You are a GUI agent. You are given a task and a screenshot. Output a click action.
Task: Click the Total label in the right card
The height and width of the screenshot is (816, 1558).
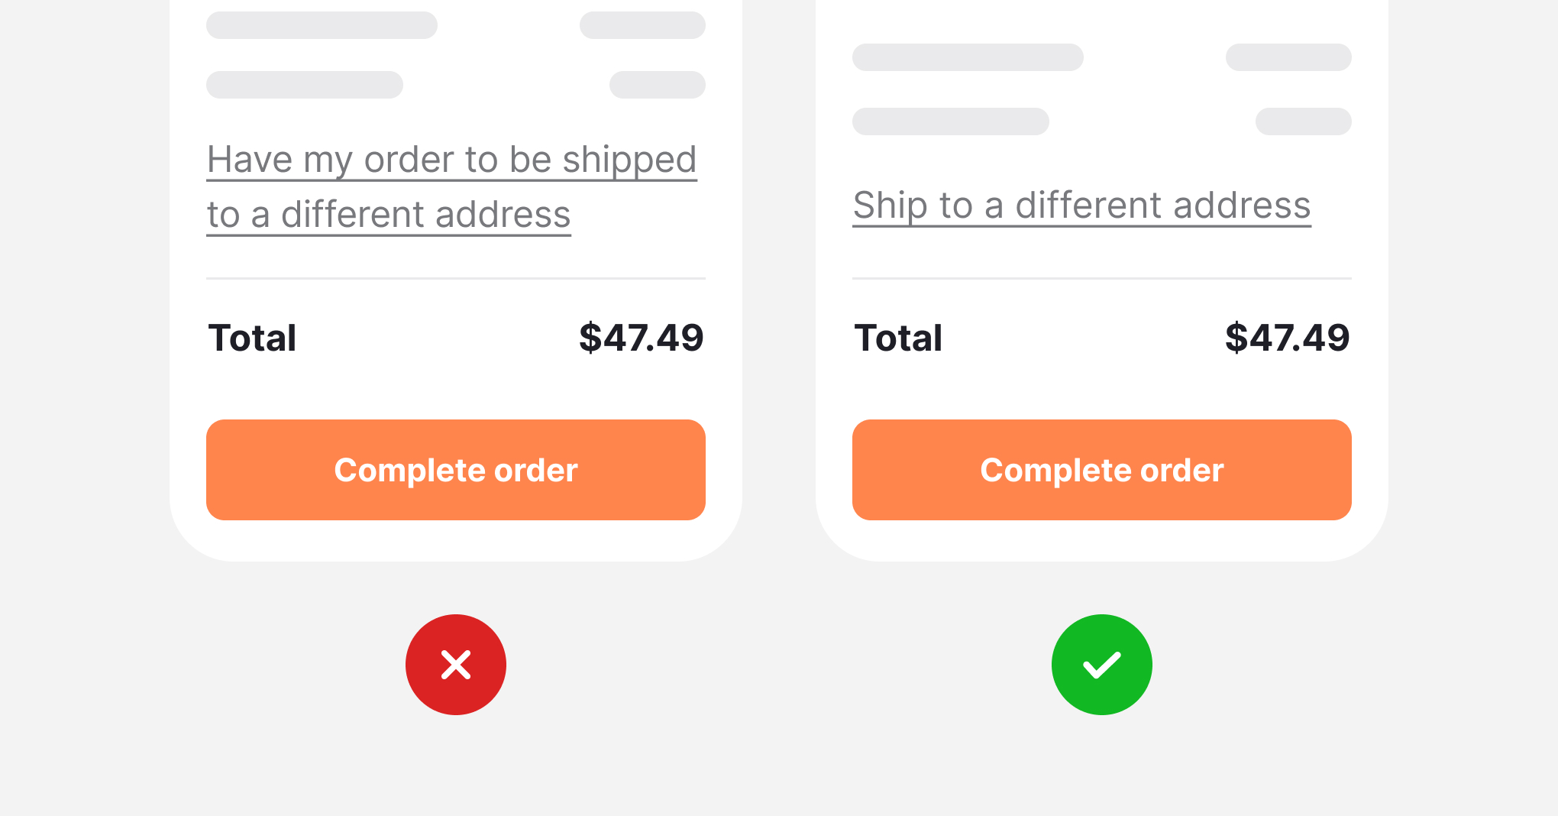[898, 338]
